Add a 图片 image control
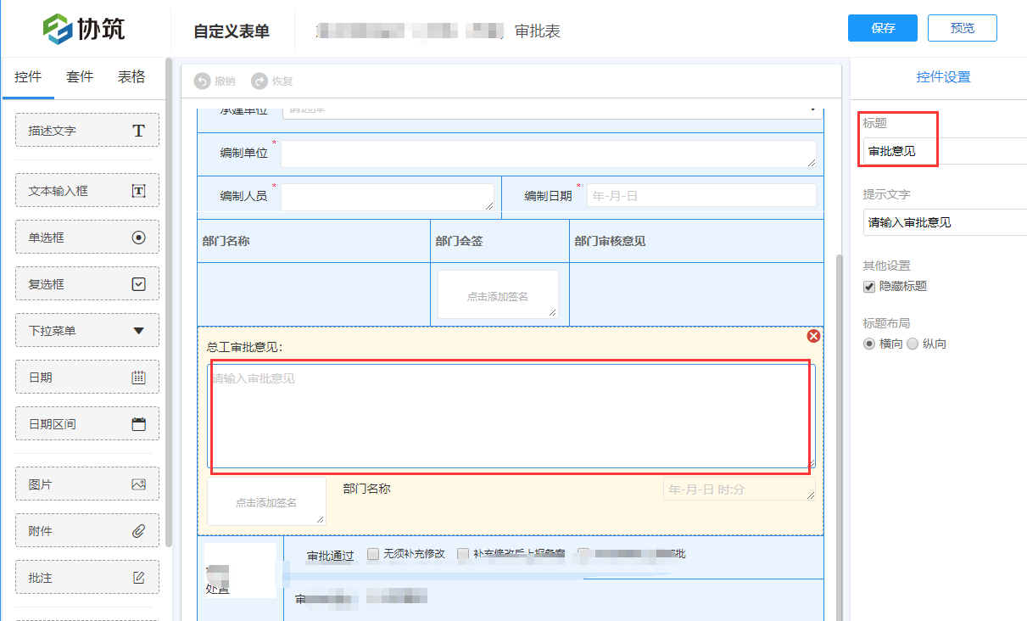This screenshot has height=621, width=1027. point(87,484)
